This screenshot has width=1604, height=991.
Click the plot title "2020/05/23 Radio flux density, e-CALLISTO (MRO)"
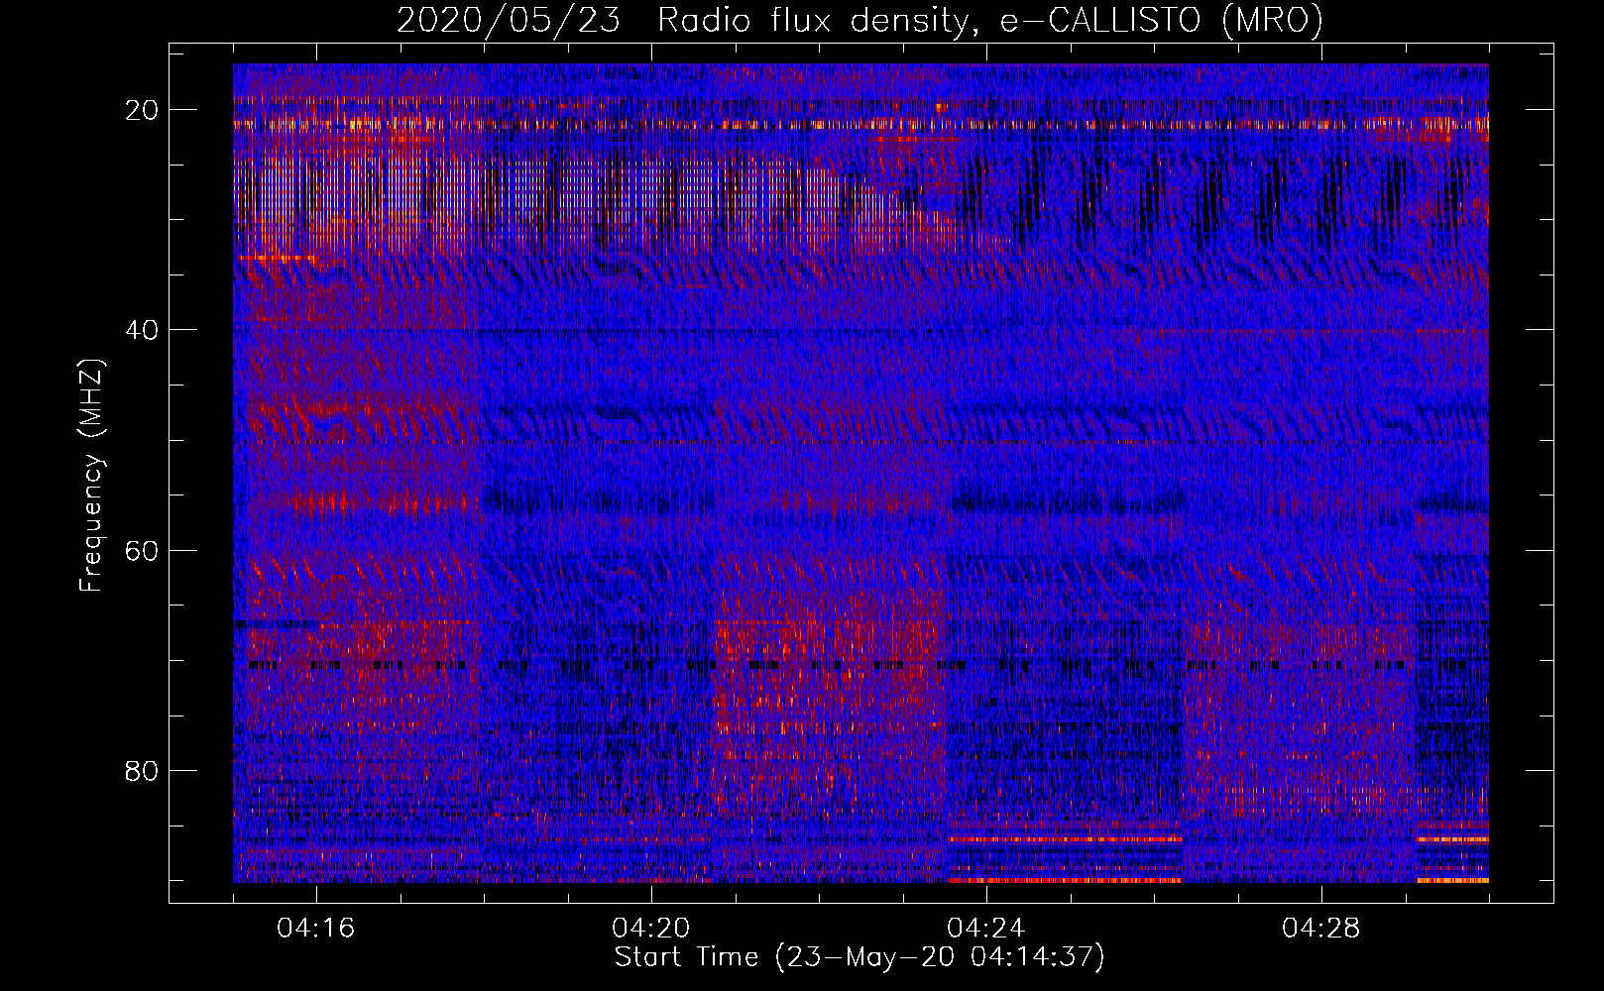click(x=859, y=21)
